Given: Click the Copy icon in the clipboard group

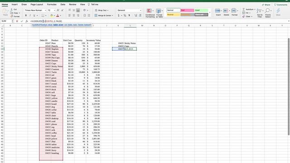Looking at the screenshot, I should 12,13.
